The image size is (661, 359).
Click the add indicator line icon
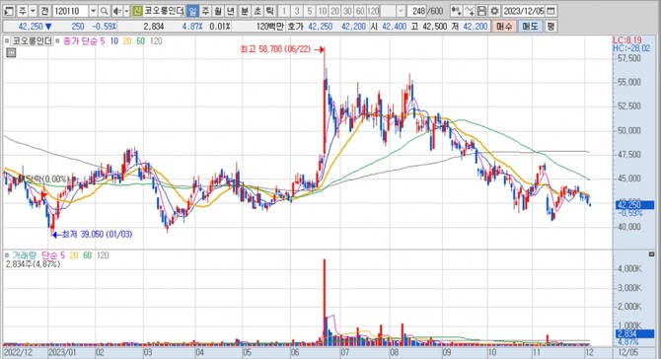(x=469, y=11)
